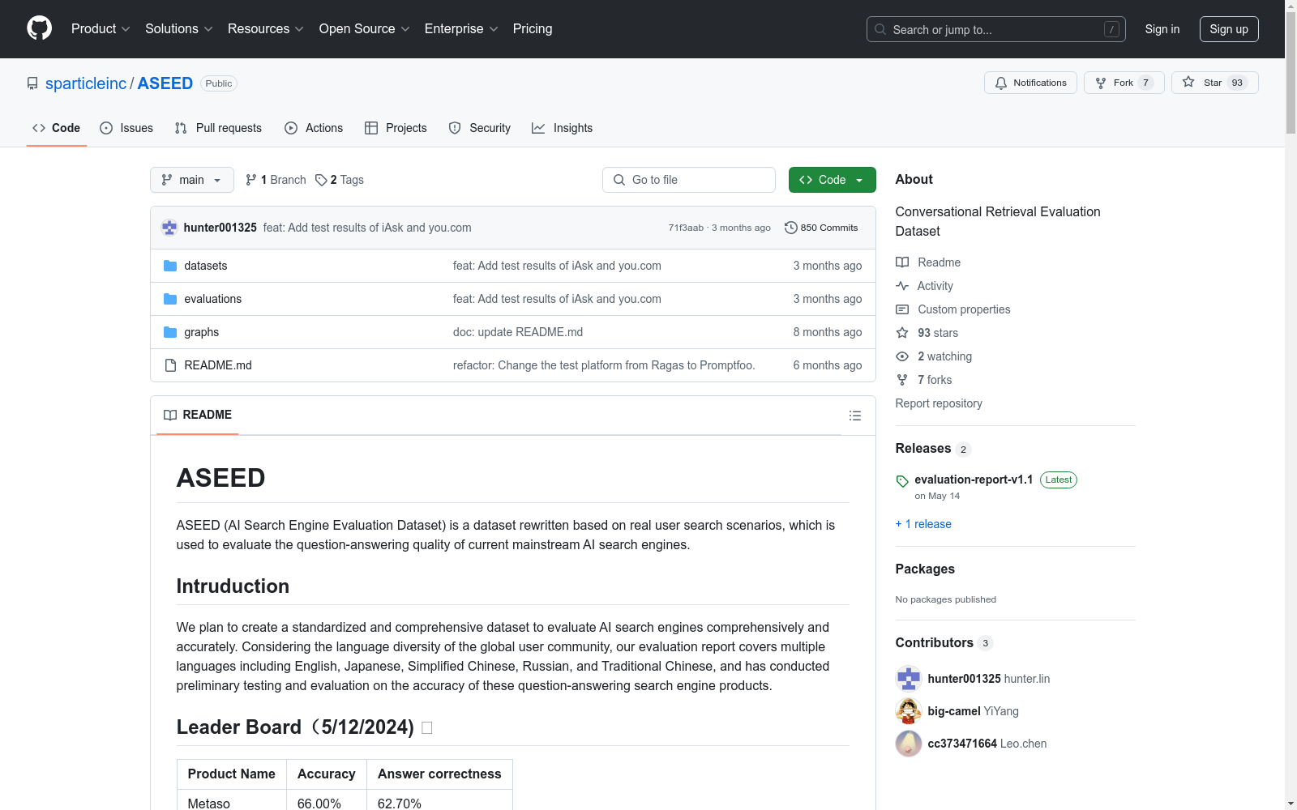1297x810 pixels.
Task: Select the README tab heading
Action: pyautogui.click(x=198, y=415)
